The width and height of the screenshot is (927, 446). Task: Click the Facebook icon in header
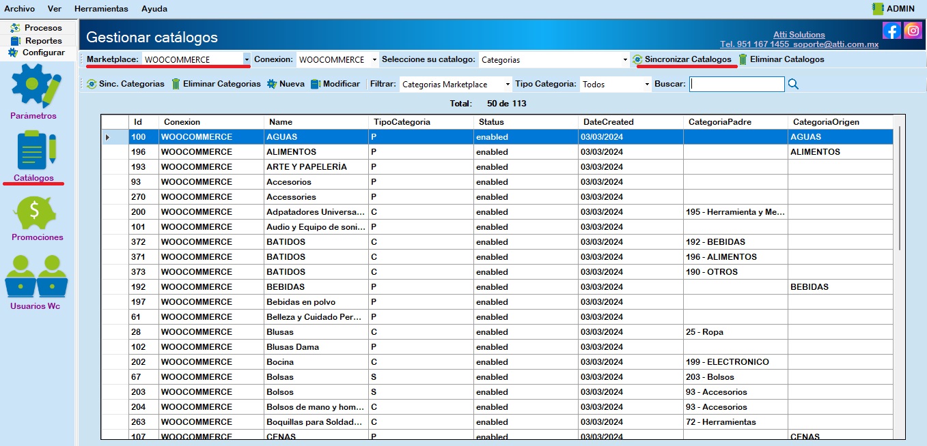pos(891,31)
